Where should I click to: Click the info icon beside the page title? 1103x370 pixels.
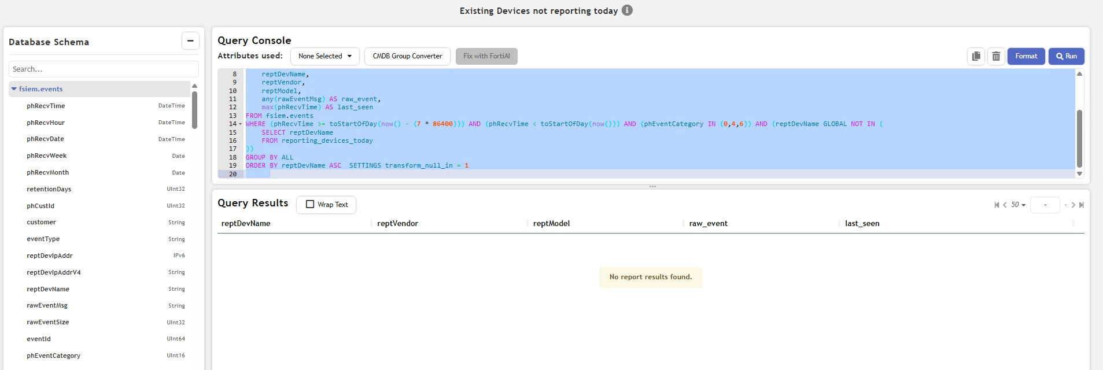[x=627, y=10]
